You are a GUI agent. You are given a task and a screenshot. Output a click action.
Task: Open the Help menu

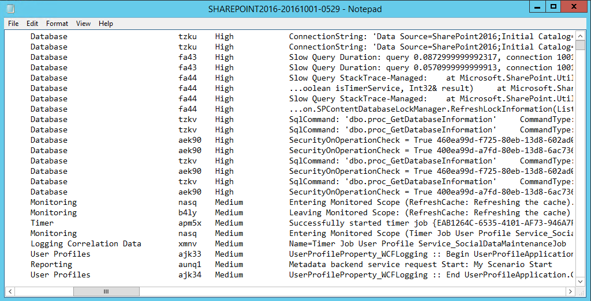point(106,23)
